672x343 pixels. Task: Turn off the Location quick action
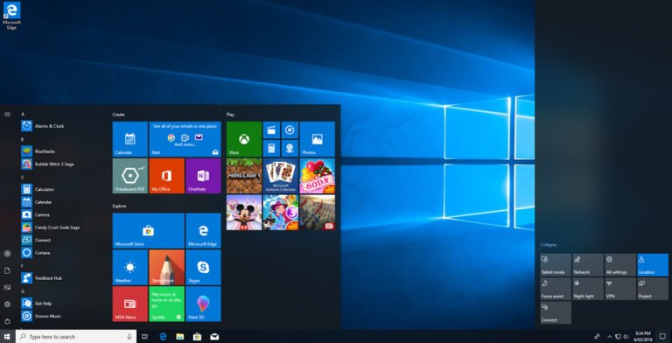click(x=653, y=265)
